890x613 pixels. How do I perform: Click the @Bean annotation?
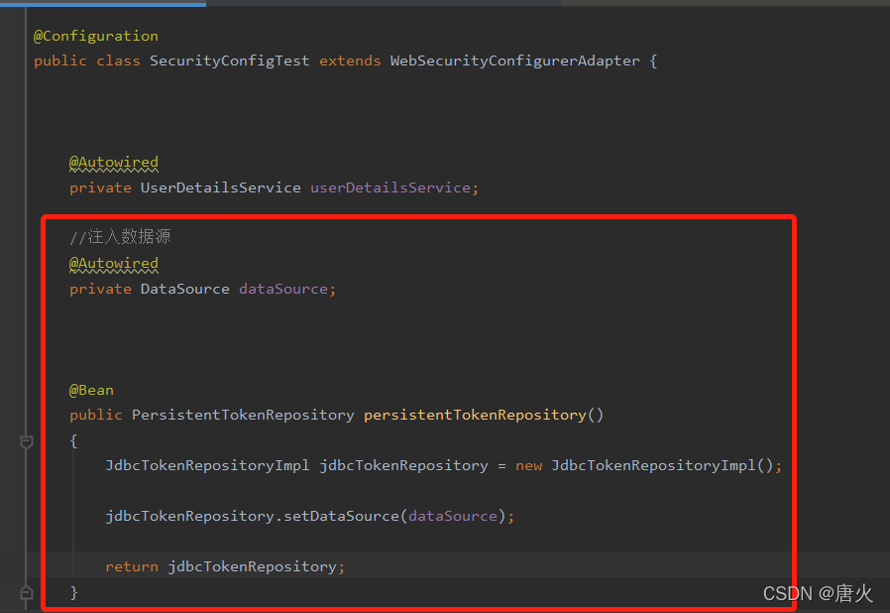coord(91,390)
